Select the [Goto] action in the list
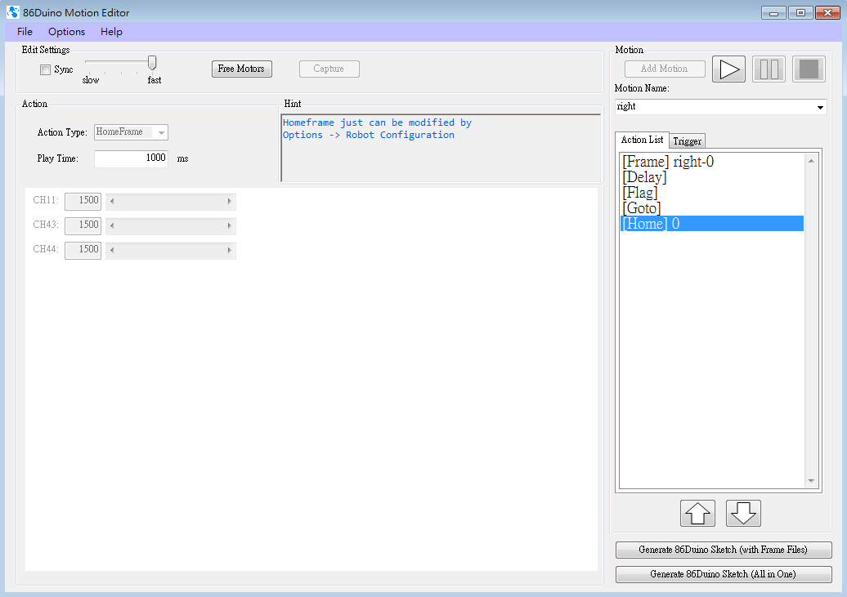This screenshot has height=597, width=847. pyautogui.click(x=711, y=208)
